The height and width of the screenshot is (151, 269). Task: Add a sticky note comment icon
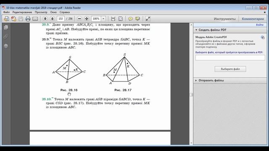click(x=131, y=18)
